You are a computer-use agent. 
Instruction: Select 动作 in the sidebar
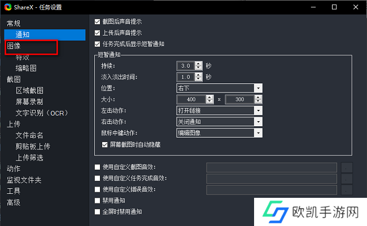coord(14,169)
